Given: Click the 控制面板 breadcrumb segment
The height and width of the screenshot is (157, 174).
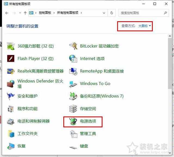Looking at the screenshot, I should pos(45,13).
